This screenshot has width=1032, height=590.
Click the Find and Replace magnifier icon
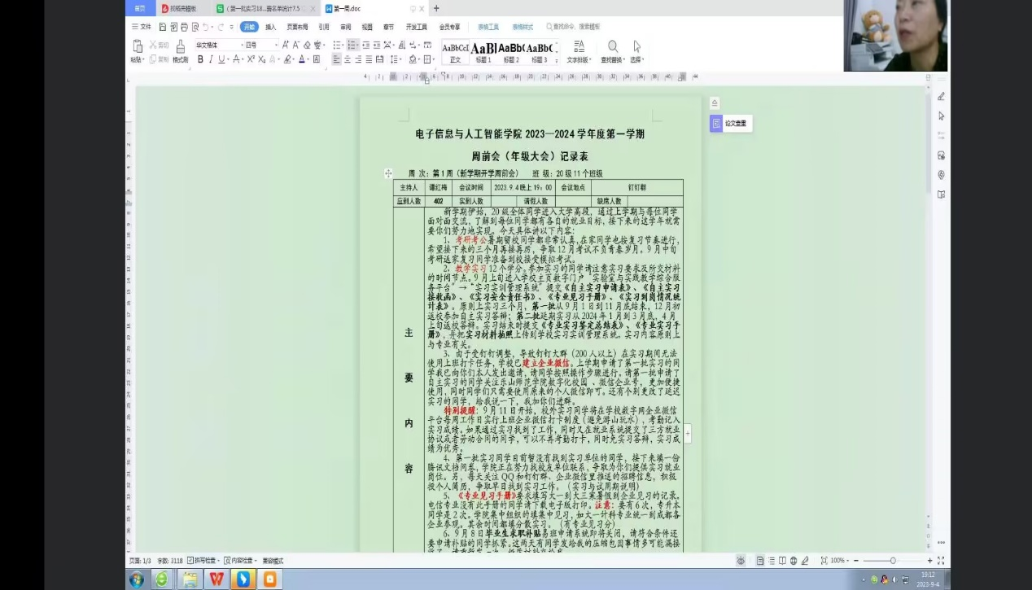click(612, 47)
